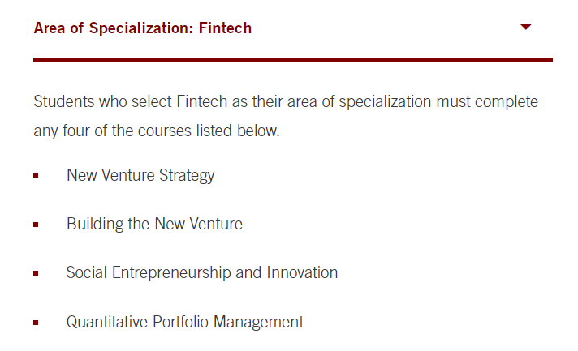Click the word 'Specialization:' in the heading
Image resolution: width=578 pixels, height=351 pixels.
coord(141,28)
